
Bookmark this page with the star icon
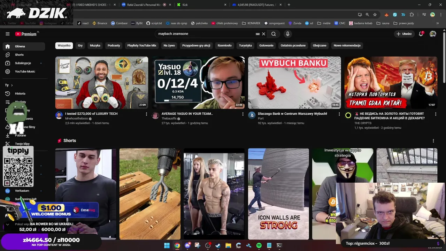(375, 15)
